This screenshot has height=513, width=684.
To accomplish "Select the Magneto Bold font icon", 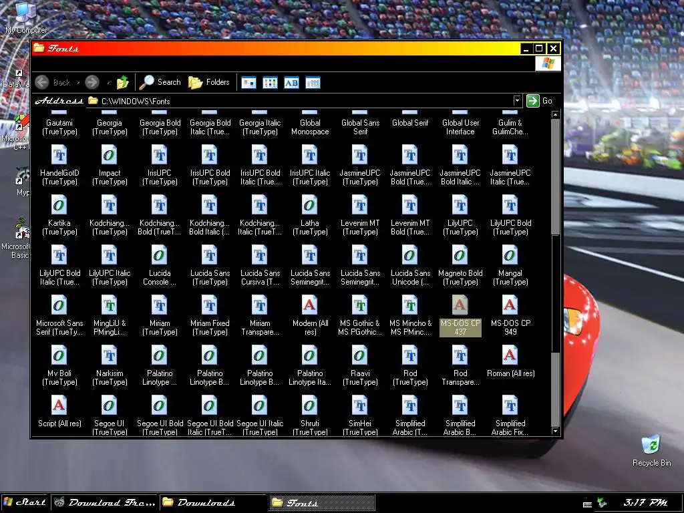I will coord(460,255).
